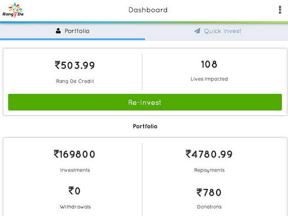Open the three-dot overflow menu
Viewport: 288px width, 216px height.
[x=280, y=10]
